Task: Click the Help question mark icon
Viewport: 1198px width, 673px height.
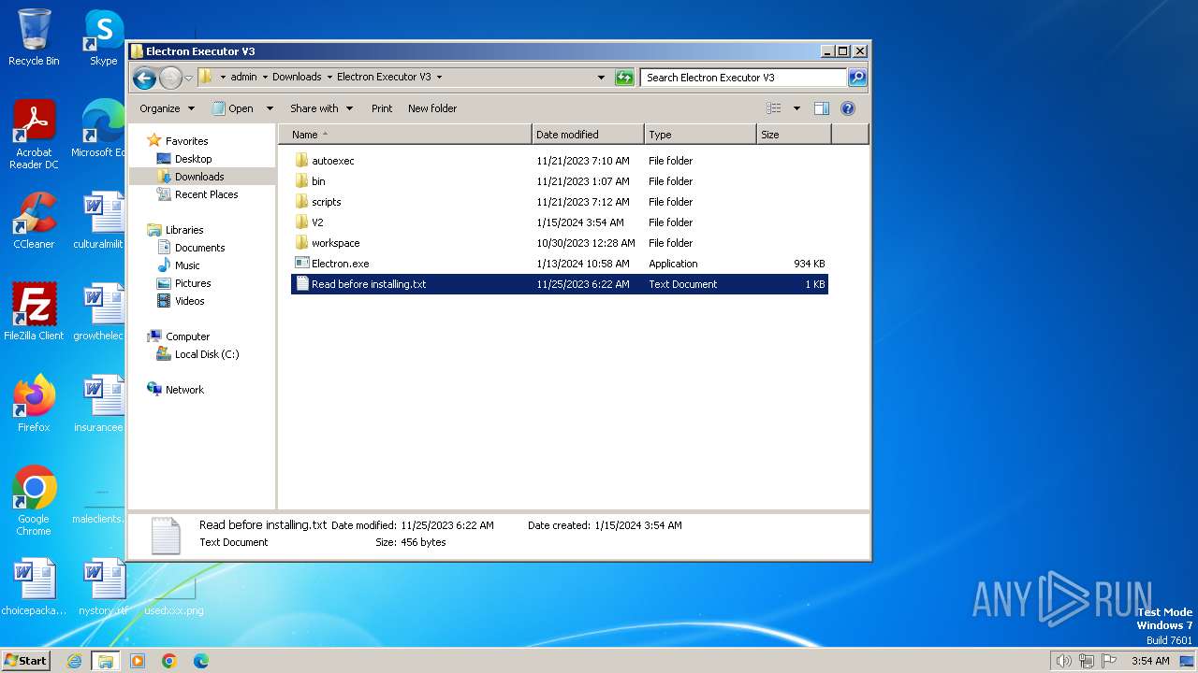Action: point(848,108)
